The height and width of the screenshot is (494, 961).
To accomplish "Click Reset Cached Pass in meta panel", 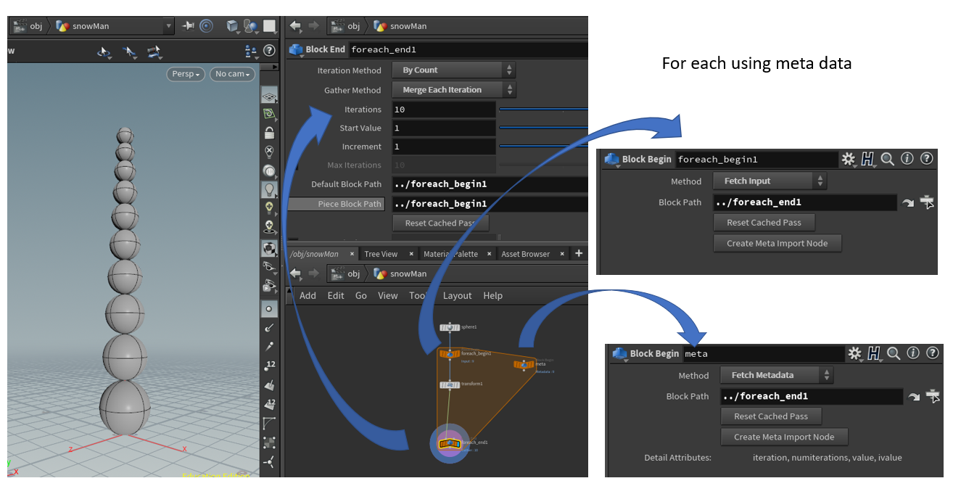I will 770,416.
